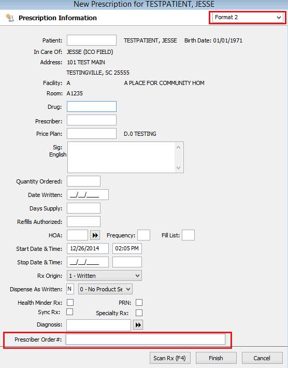The width and height of the screenshot is (288, 368).
Task: Check the Health Minder Rx checkbox
Action: pos(70,302)
